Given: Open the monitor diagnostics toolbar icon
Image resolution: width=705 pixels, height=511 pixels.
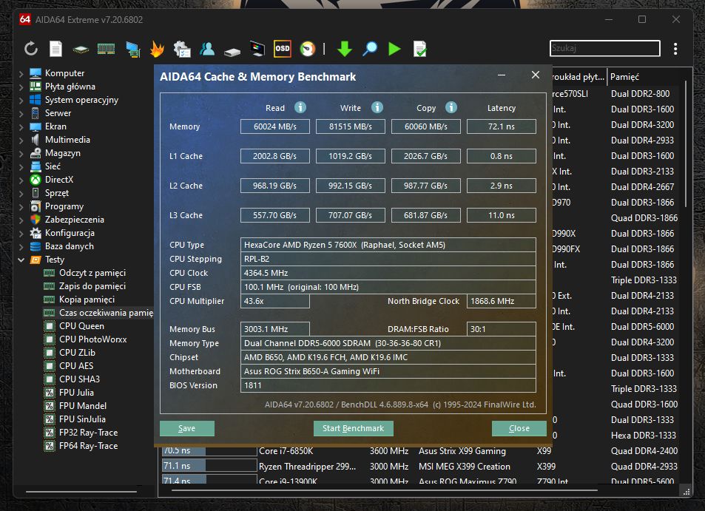Looking at the screenshot, I should [257, 49].
